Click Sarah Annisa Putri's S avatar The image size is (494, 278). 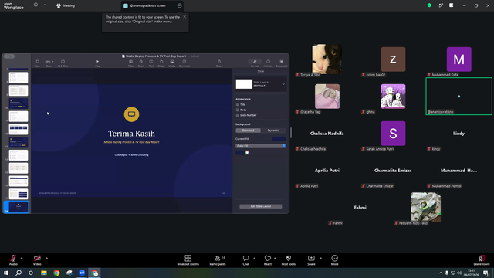click(393, 134)
